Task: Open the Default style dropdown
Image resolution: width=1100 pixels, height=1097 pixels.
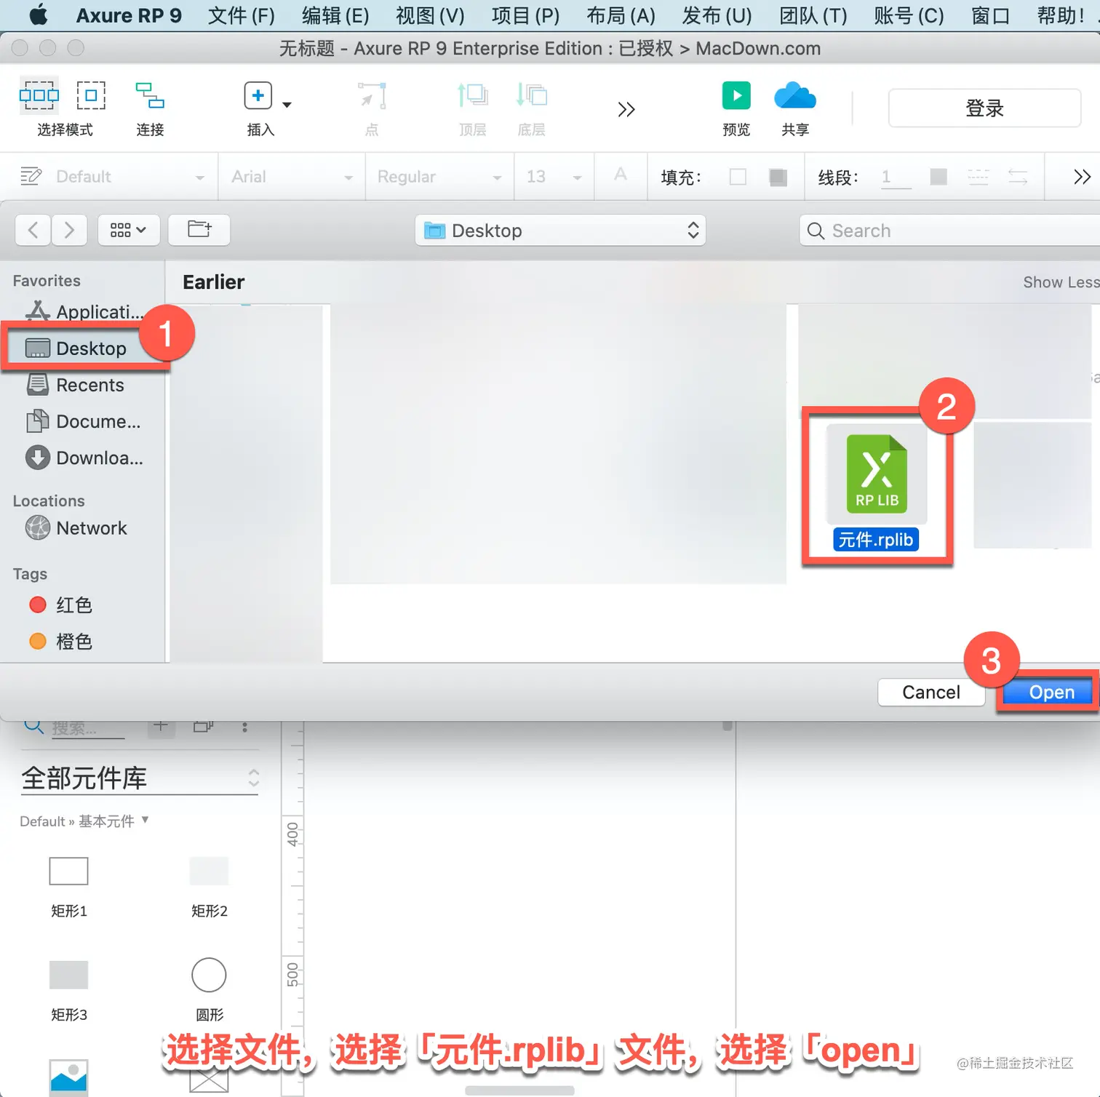Action: coord(131,177)
